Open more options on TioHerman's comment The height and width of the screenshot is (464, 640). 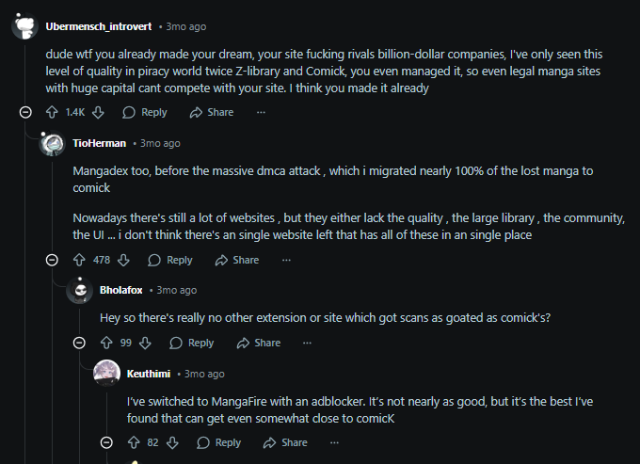(286, 260)
